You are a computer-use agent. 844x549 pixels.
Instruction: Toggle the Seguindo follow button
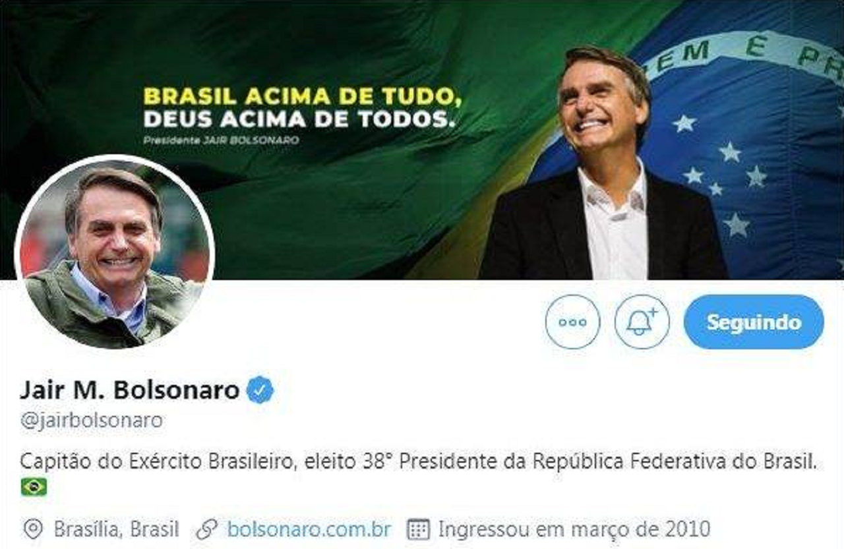pos(754,322)
